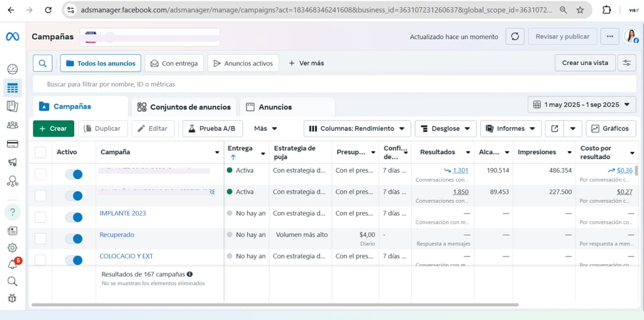
Task: Open the date range 1 may 2025 - 1 sep 2025 dropdown
Action: 582,104
